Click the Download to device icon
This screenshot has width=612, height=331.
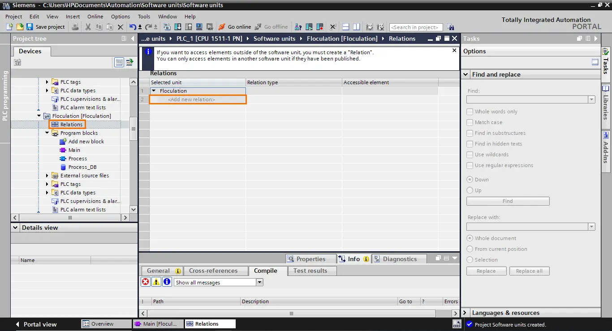(x=178, y=27)
